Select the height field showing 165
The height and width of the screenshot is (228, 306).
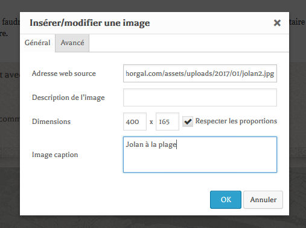click(x=167, y=122)
